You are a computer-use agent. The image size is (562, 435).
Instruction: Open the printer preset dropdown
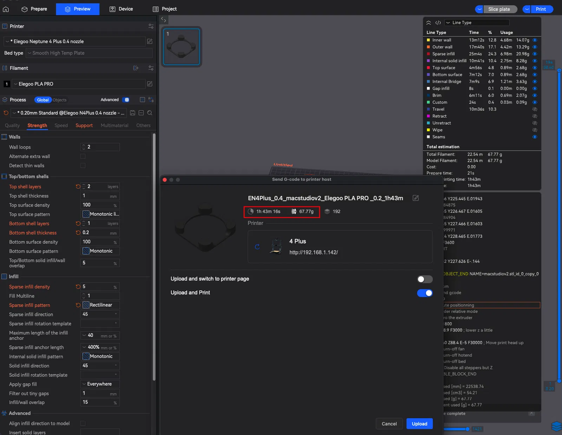[74, 41]
